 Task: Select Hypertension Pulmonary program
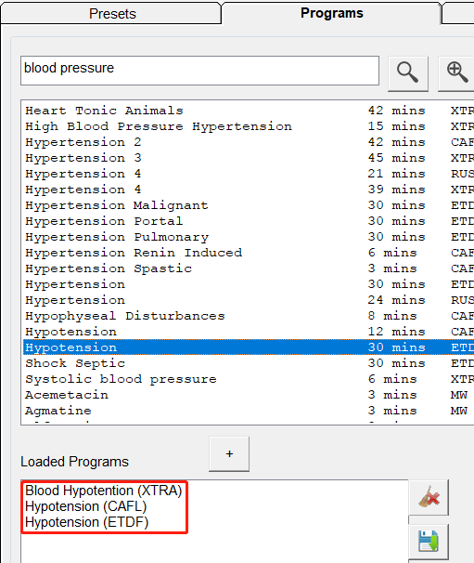249,237
